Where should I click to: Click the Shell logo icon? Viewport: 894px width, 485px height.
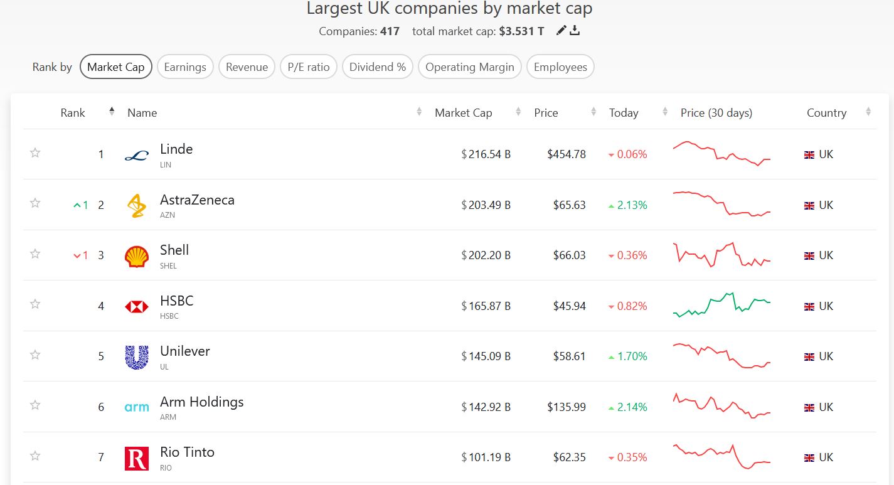tap(137, 256)
